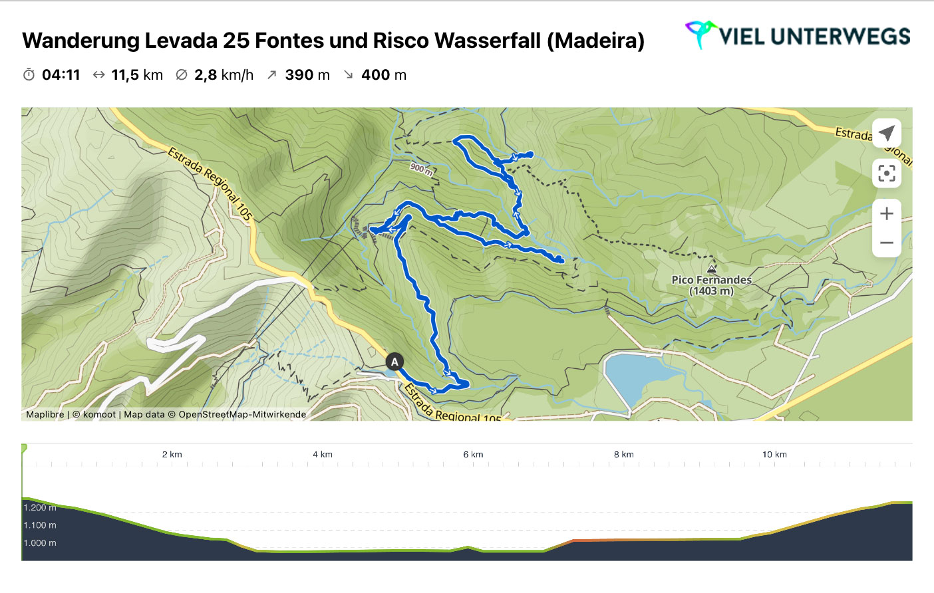Screen dimensions: 934x593
Task: Select the start marker A on the map
Action: (x=393, y=361)
